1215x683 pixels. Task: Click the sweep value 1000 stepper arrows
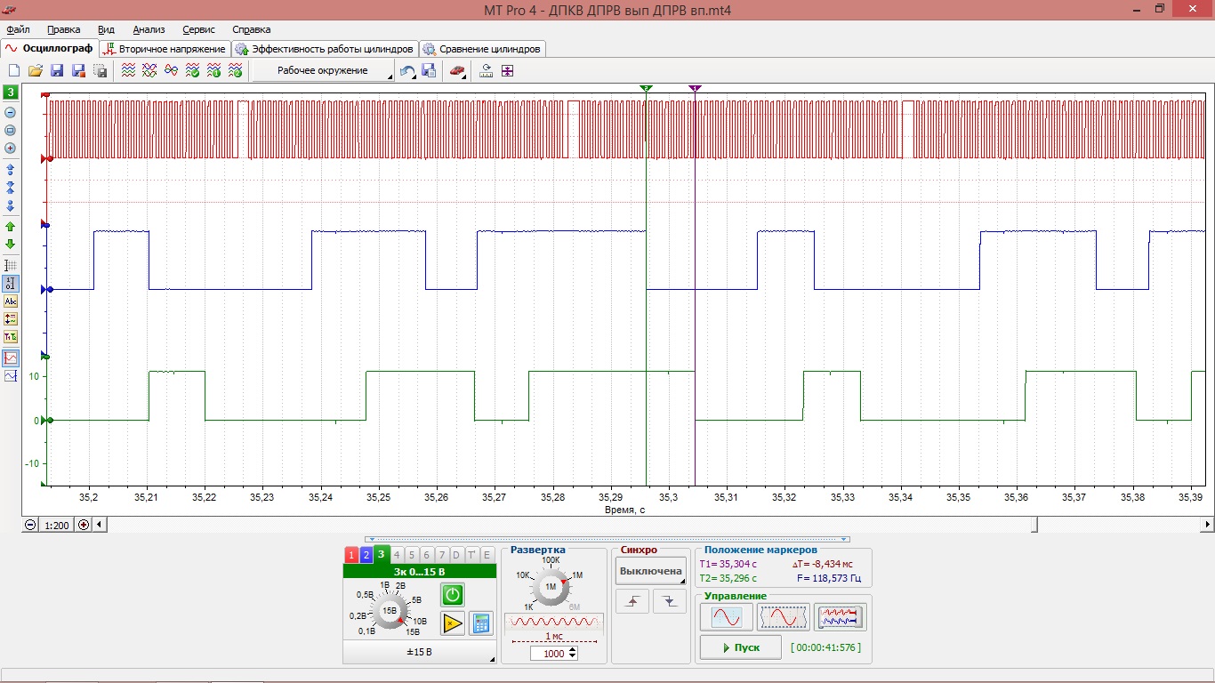(572, 653)
